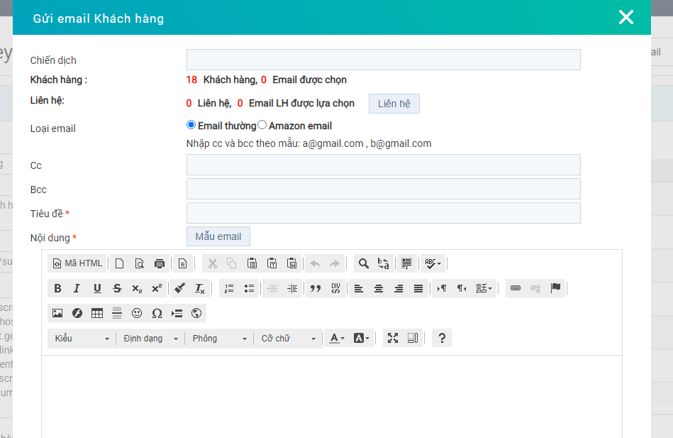Expand the Phông font dropdown
The image size is (673, 438).
219,339
